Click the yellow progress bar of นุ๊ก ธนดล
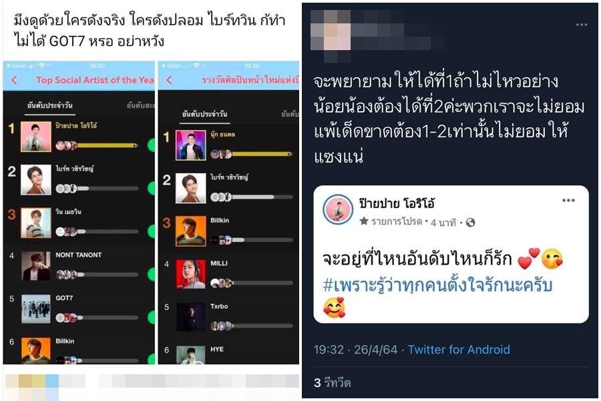Image resolution: width=601 pixels, height=401 pixels. (262, 154)
